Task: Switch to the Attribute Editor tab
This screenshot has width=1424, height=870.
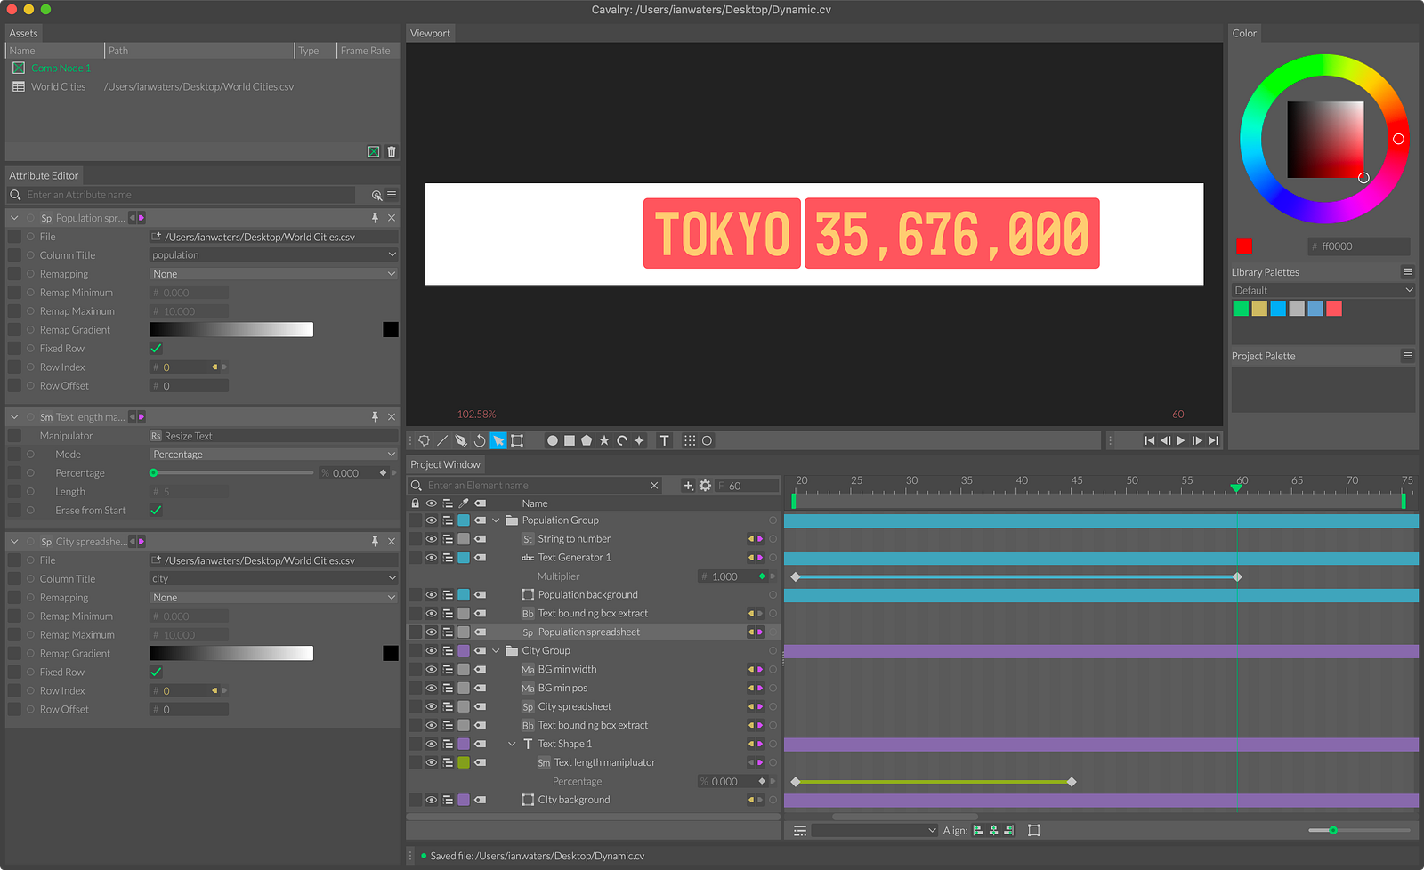Action: pos(44,175)
